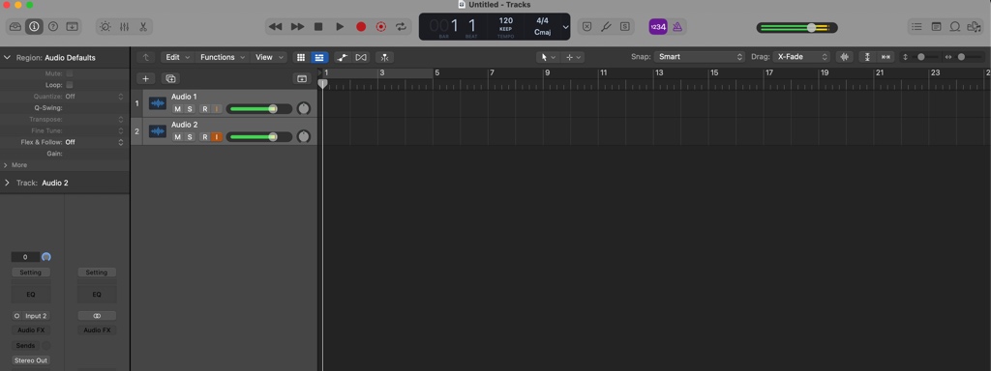The height and width of the screenshot is (371, 991).
Task: Click the Rewind button
Action: tap(275, 26)
